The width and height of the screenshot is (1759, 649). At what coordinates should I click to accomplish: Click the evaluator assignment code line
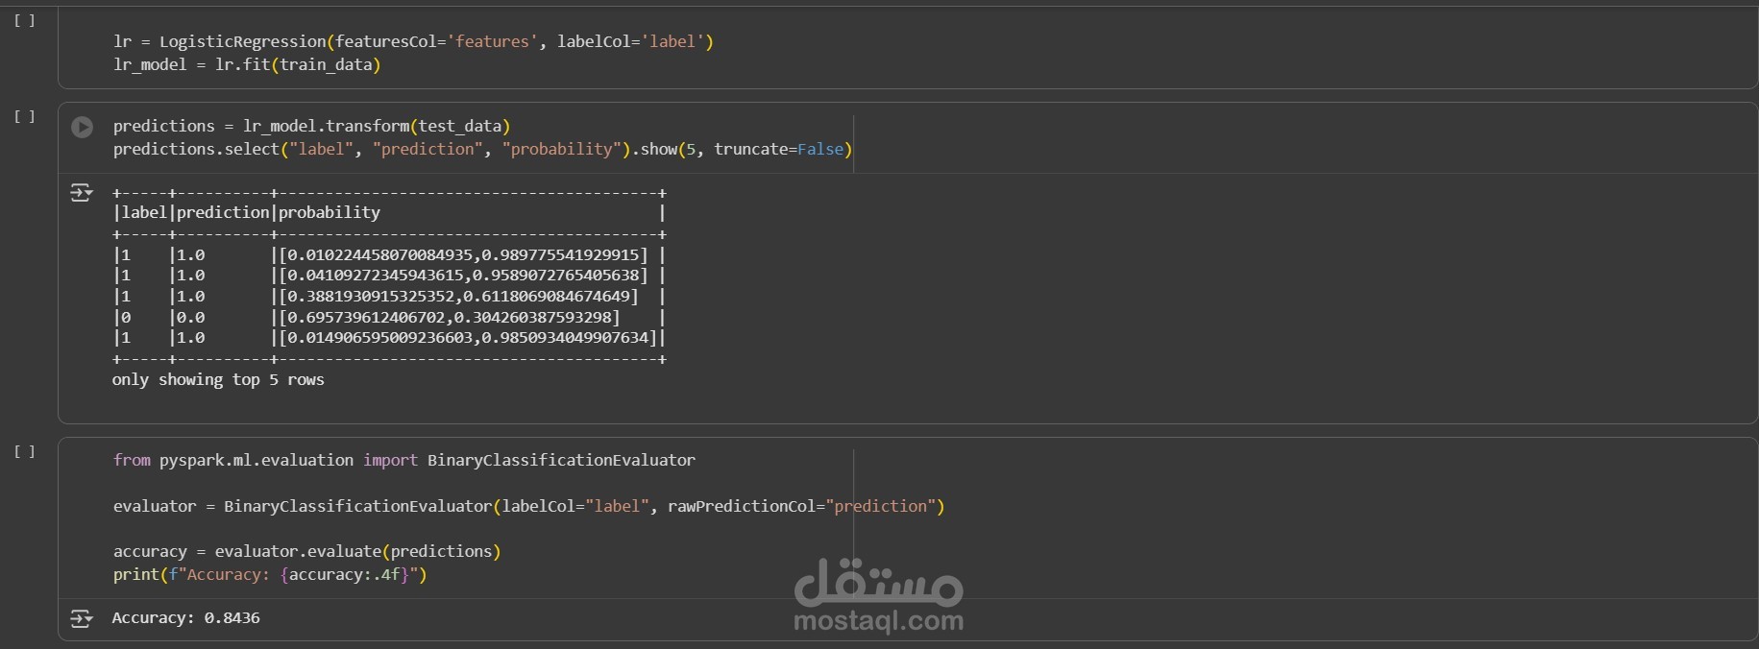(x=528, y=506)
